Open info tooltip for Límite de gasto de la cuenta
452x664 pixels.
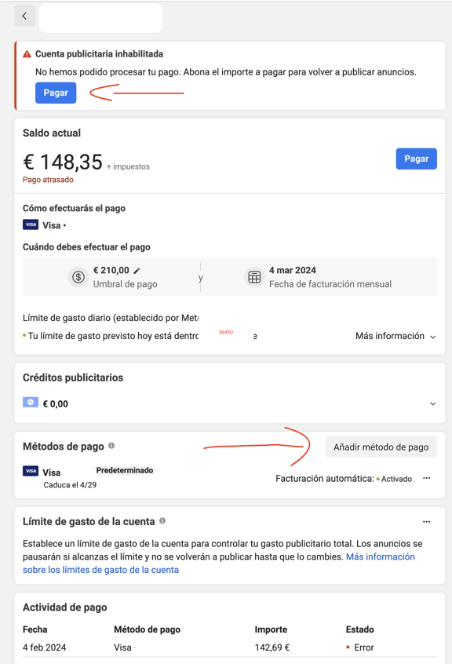coord(162,521)
